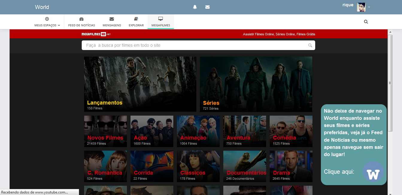
Task: Click the Explorar book icon
Action: coord(136,19)
